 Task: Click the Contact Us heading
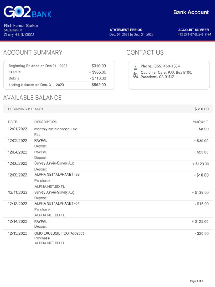tap(145, 53)
